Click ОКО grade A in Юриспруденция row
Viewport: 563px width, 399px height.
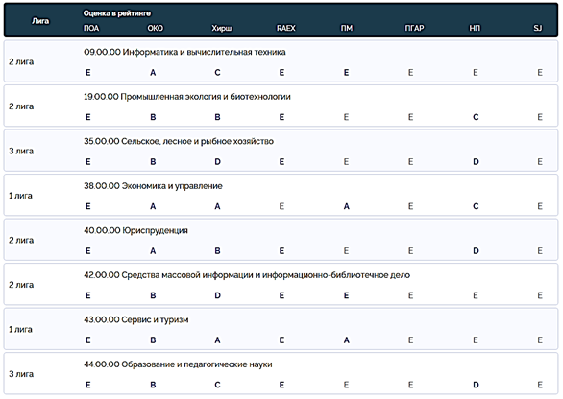tap(153, 251)
